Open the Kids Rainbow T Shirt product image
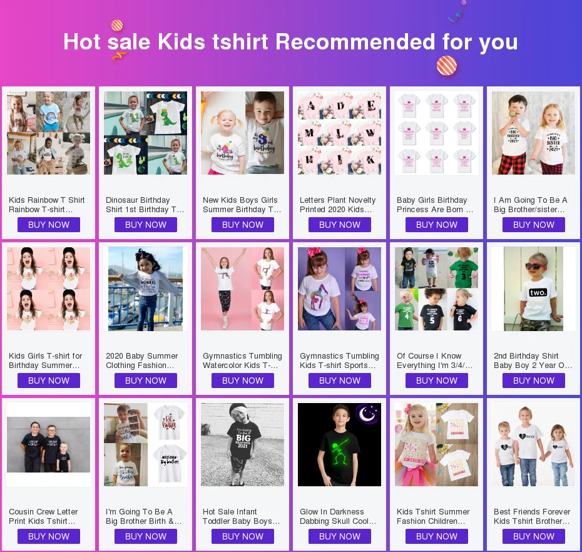This screenshot has width=582, height=552. point(48,133)
